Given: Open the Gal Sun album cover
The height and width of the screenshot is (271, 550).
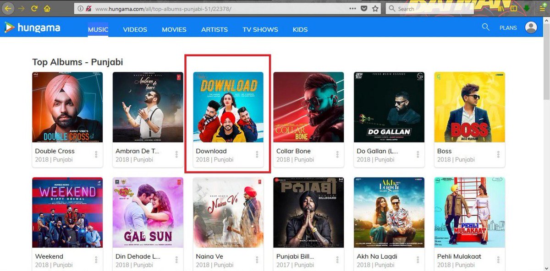Looking at the screenshot, I should pyautogui.click(x=148, y=212).
